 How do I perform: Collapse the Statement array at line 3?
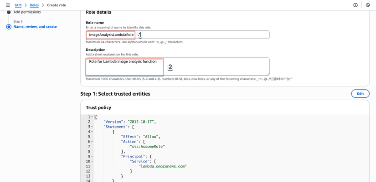tap(92, 127)
